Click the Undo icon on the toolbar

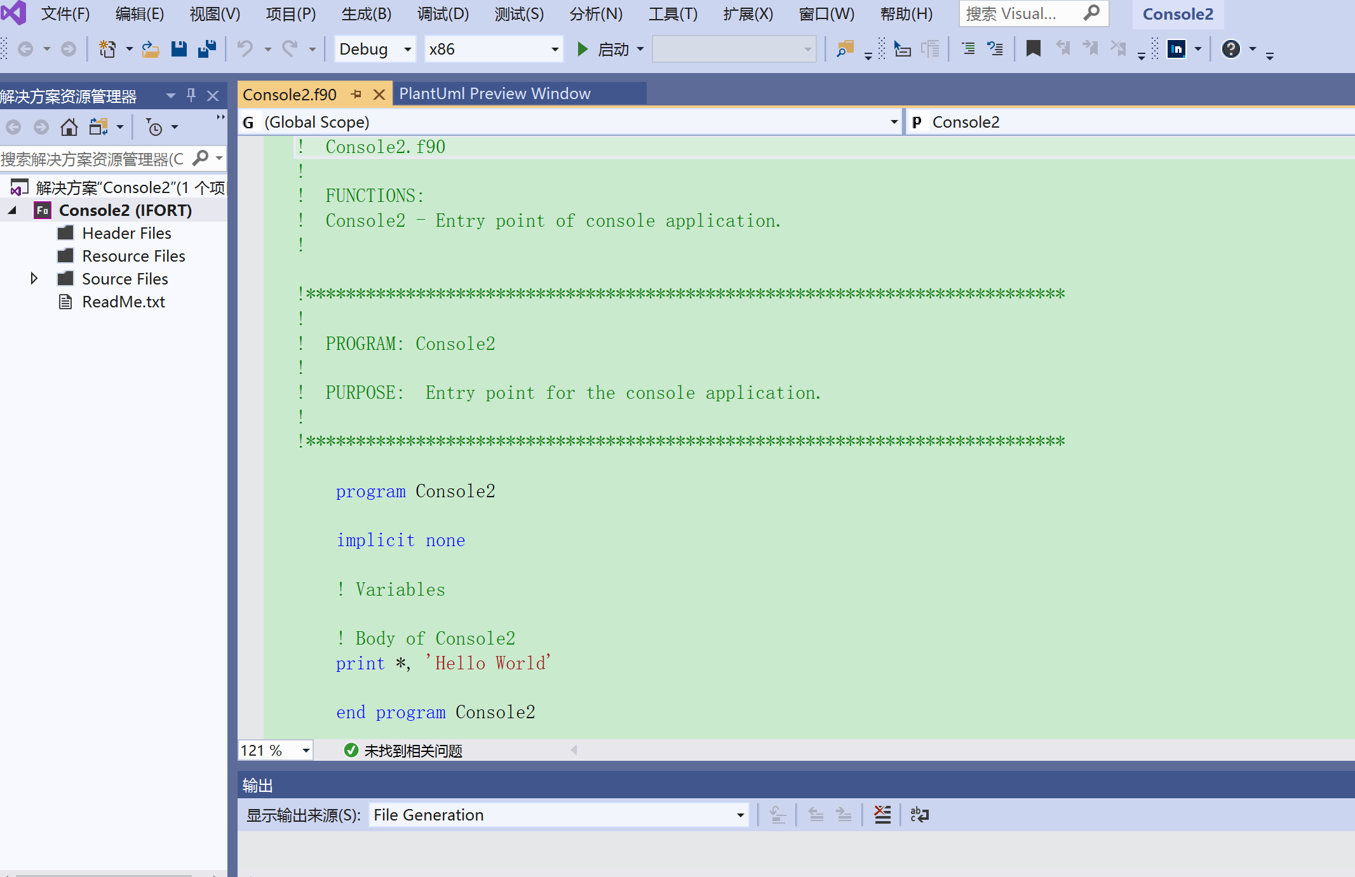click(246, 48)
